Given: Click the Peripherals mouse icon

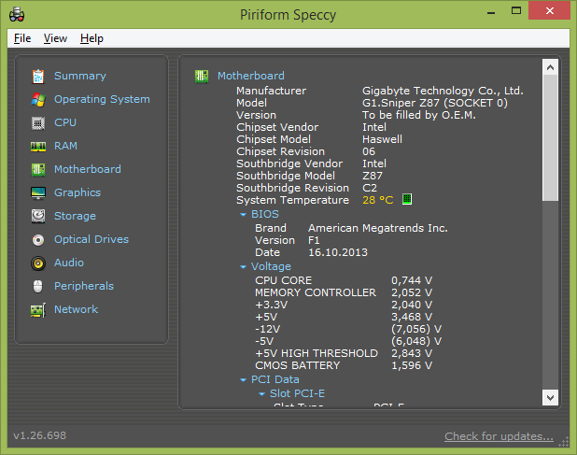Looking at the screenshot, I should pyautogui.click(x=38, y=287).
